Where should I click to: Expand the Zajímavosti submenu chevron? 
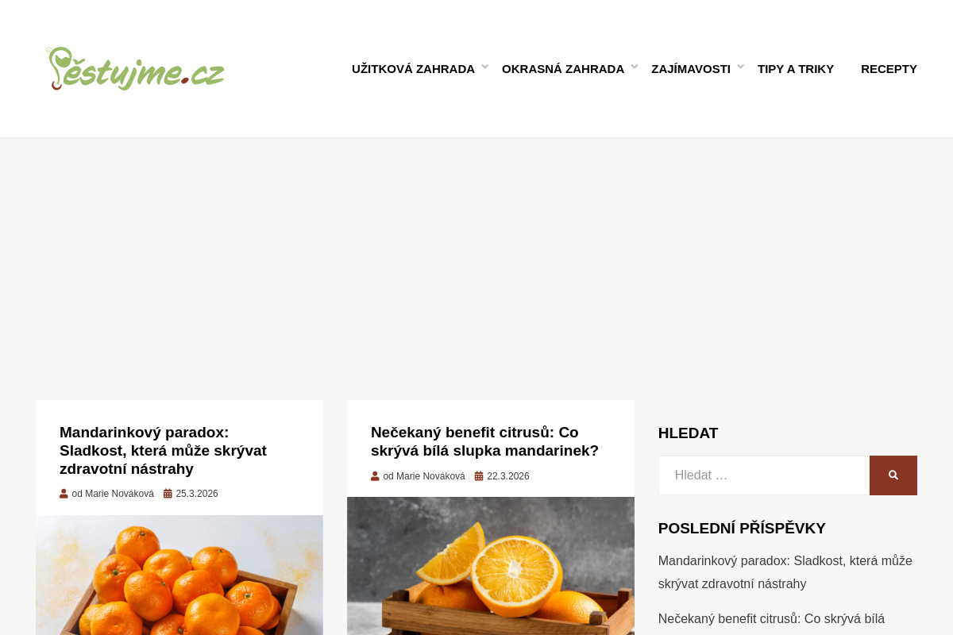click(x=740, y=67)
